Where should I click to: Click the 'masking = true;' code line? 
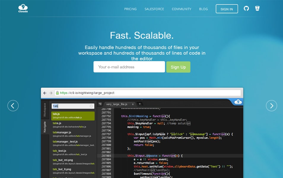139,127
